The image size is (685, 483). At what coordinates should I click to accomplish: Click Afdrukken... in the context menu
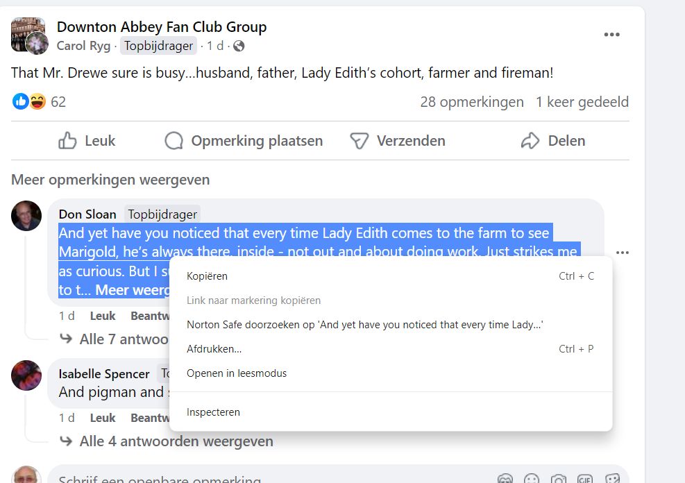click(x=214, y=349)
